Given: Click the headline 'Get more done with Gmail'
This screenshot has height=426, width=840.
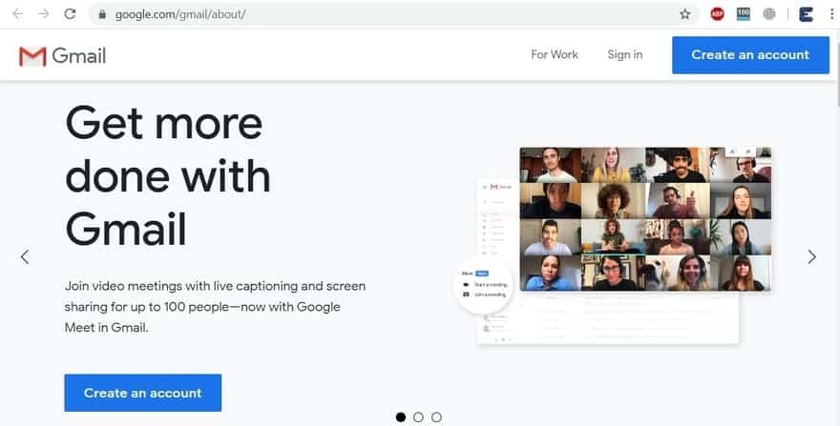Looking at the screenshot, I should click(x=168, y=176).
